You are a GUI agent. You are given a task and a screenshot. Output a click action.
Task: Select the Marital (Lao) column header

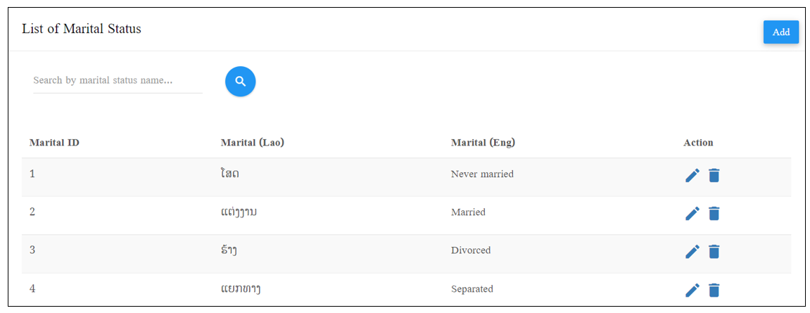(253, 143)
